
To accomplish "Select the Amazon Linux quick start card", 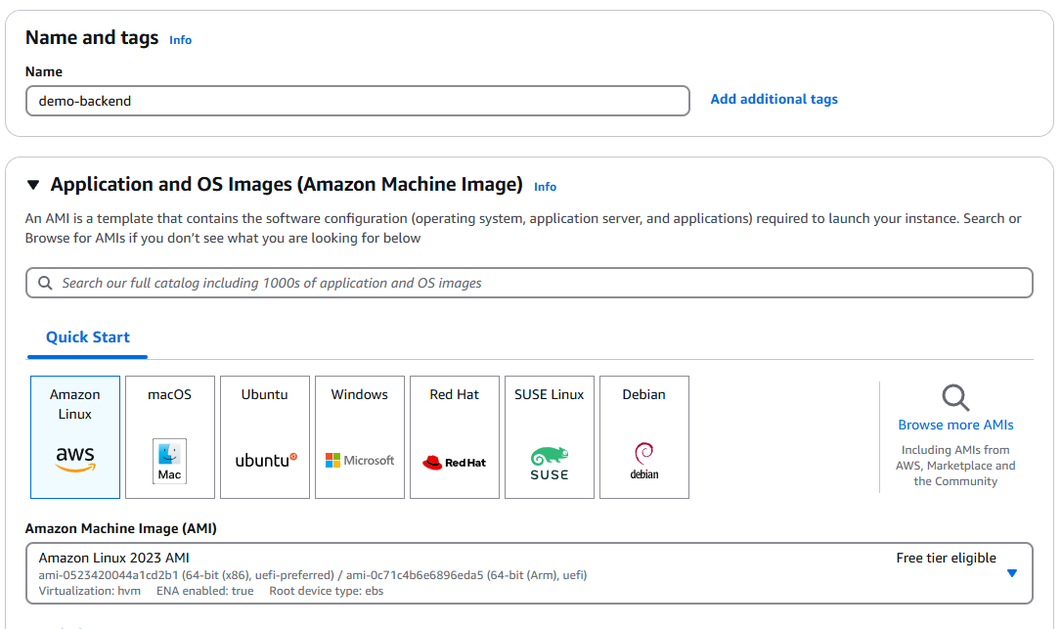I will tap(74, 437).
